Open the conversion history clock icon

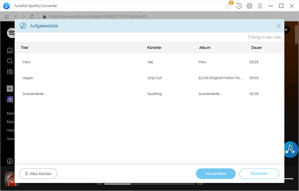click(x=239, y=6)
